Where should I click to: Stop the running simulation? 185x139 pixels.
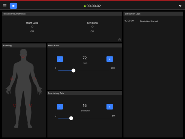[13, 6]
